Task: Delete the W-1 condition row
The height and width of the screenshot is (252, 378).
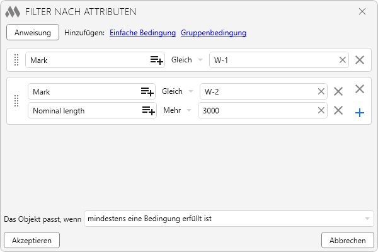Action: point(360,60)
